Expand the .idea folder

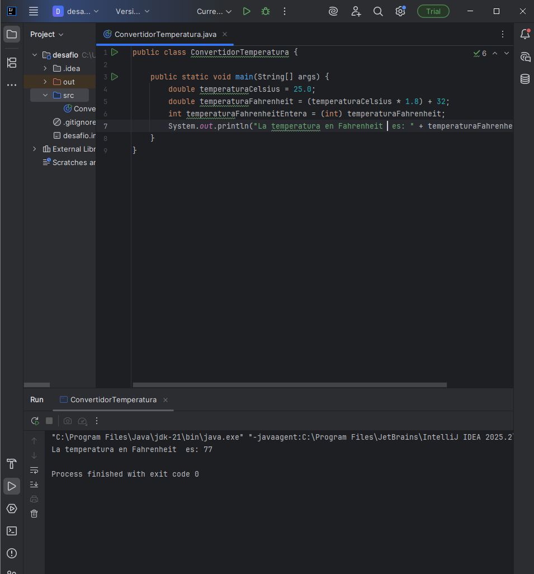pyautogui.click(x=45, y=68)
